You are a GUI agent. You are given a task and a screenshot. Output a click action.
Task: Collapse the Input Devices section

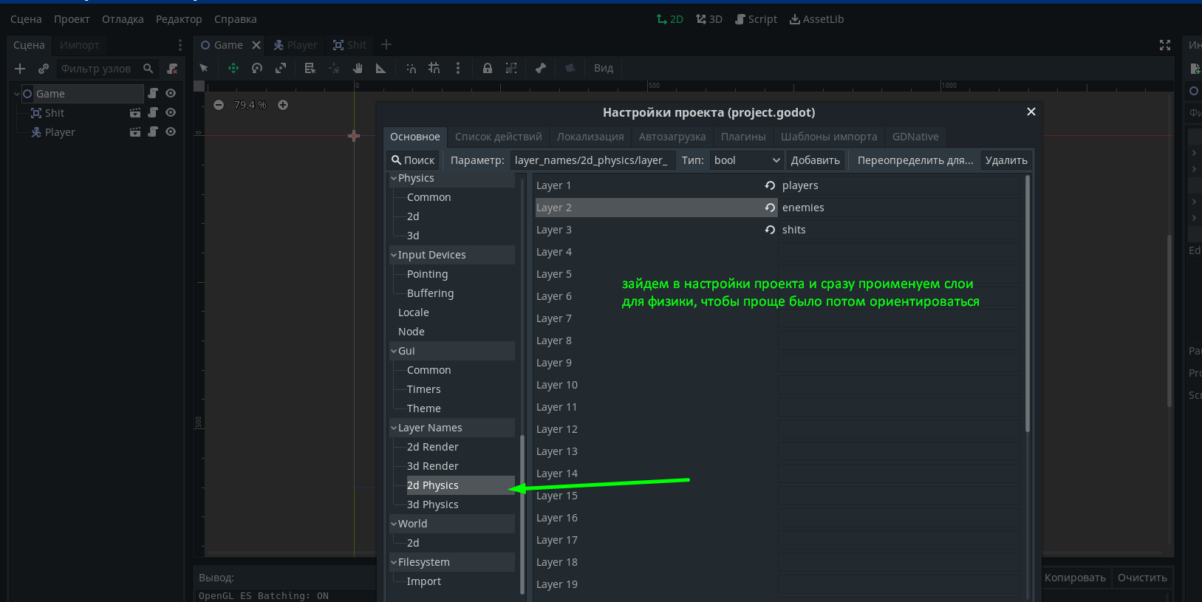tap(394, 255)
